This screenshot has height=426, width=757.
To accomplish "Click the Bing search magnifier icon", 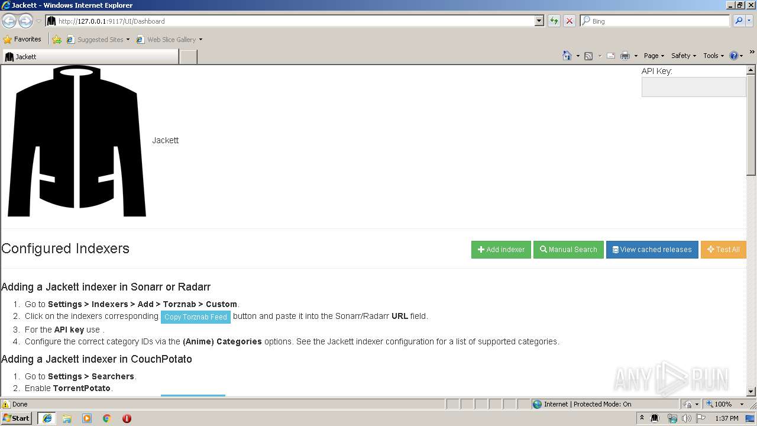I will pos(739,21).
